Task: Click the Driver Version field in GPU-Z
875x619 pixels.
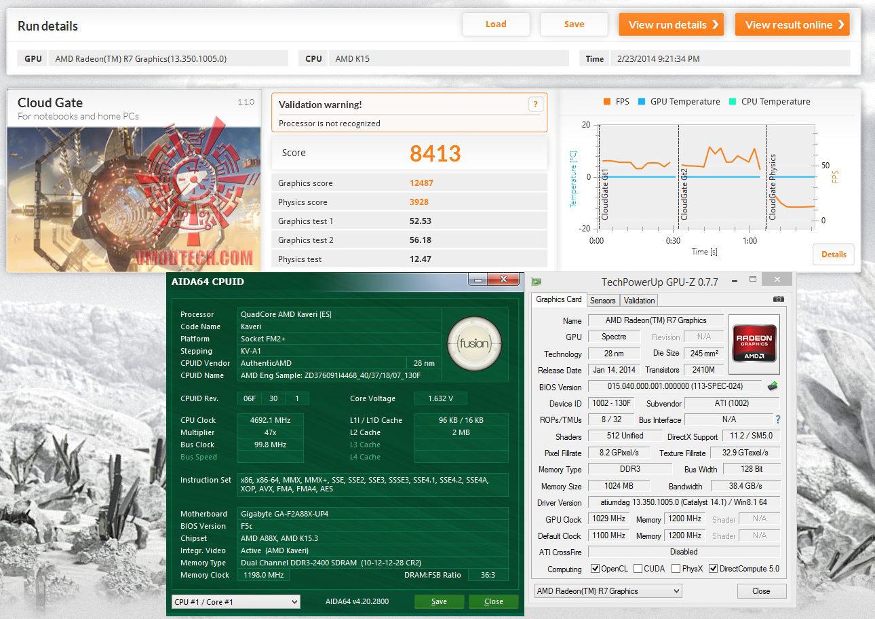Action: tap(684, 503)
